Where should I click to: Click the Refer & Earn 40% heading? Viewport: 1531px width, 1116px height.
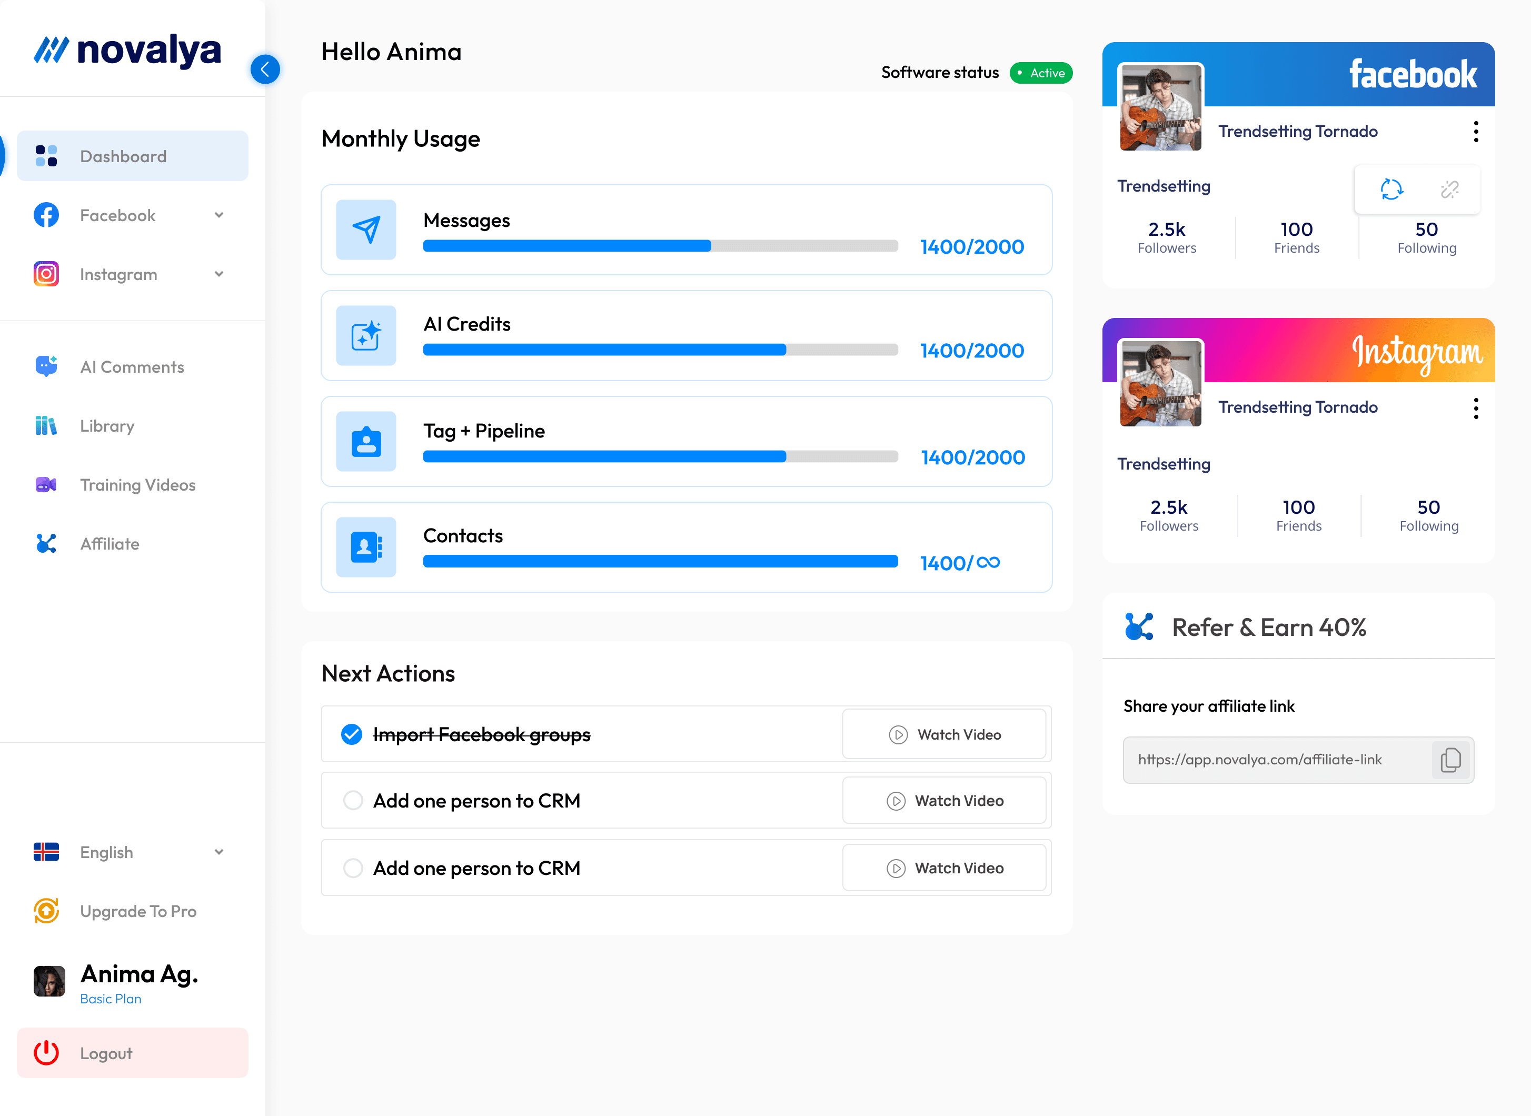pyautogui.click(x=1269, y=627)
